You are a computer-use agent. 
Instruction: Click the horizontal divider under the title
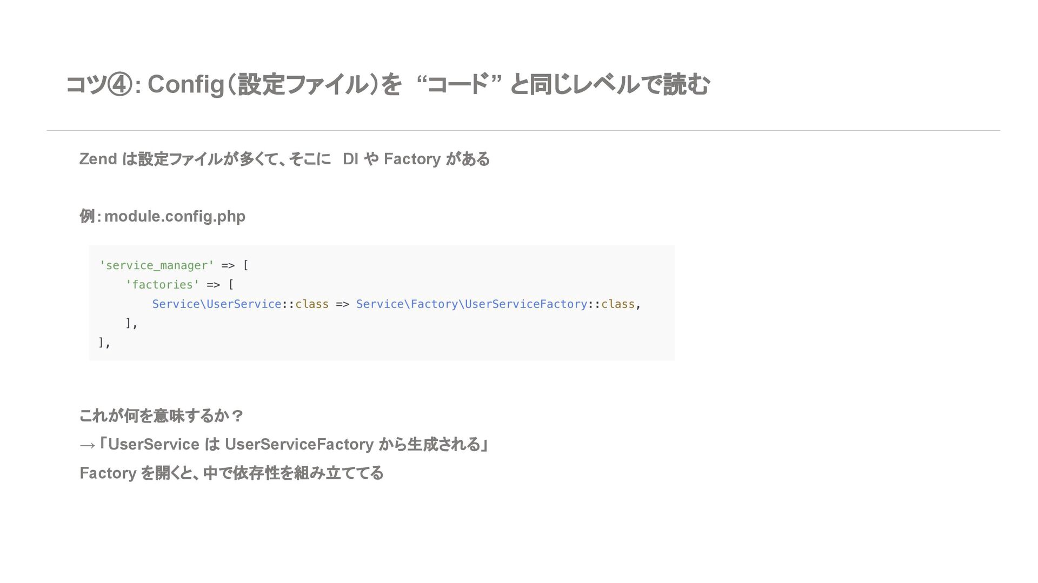pyautogui.click(x=523, y=130)
